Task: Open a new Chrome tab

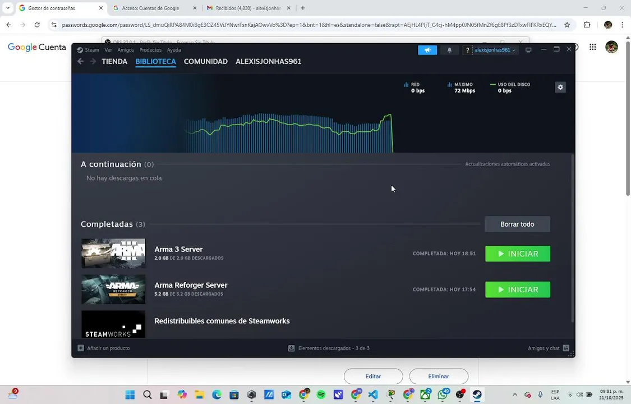Action: click(303, 8)
